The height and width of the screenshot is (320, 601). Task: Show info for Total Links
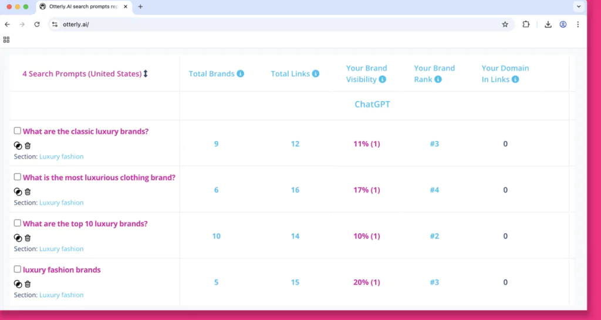pyautogui.click(x=315, y=73)
